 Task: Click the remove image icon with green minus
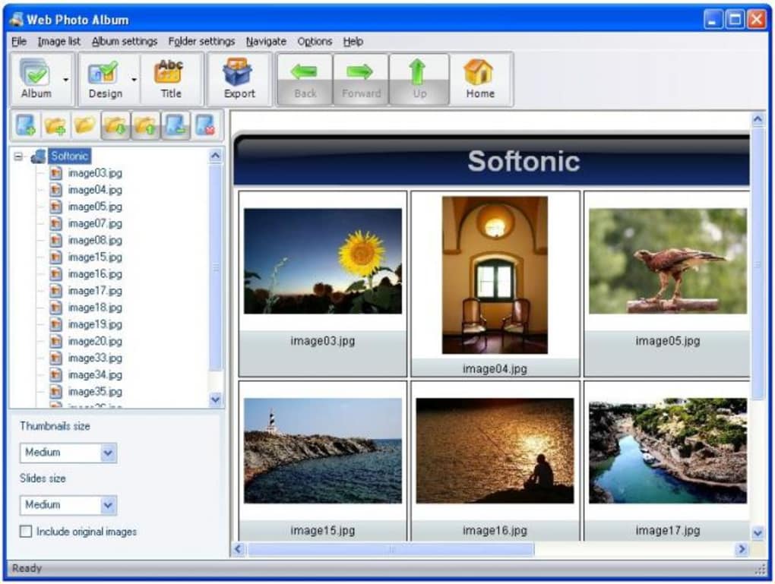(x=176, y=125)
